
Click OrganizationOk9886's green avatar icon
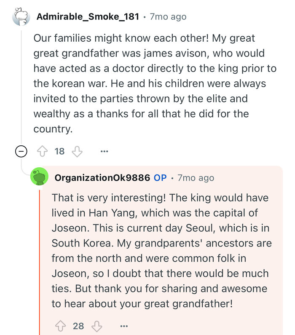39,177
